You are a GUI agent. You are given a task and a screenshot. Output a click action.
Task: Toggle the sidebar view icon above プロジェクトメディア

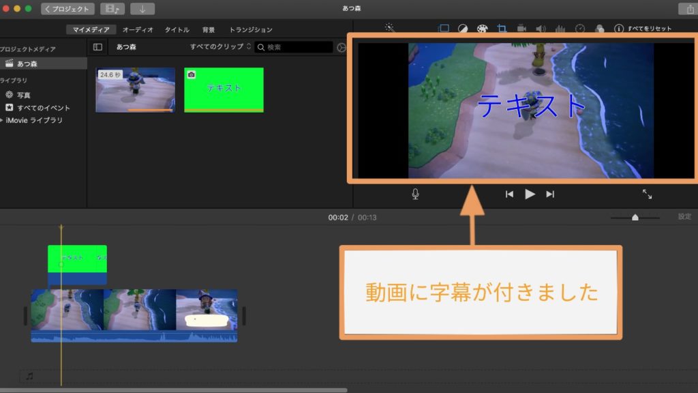[96, 47]
